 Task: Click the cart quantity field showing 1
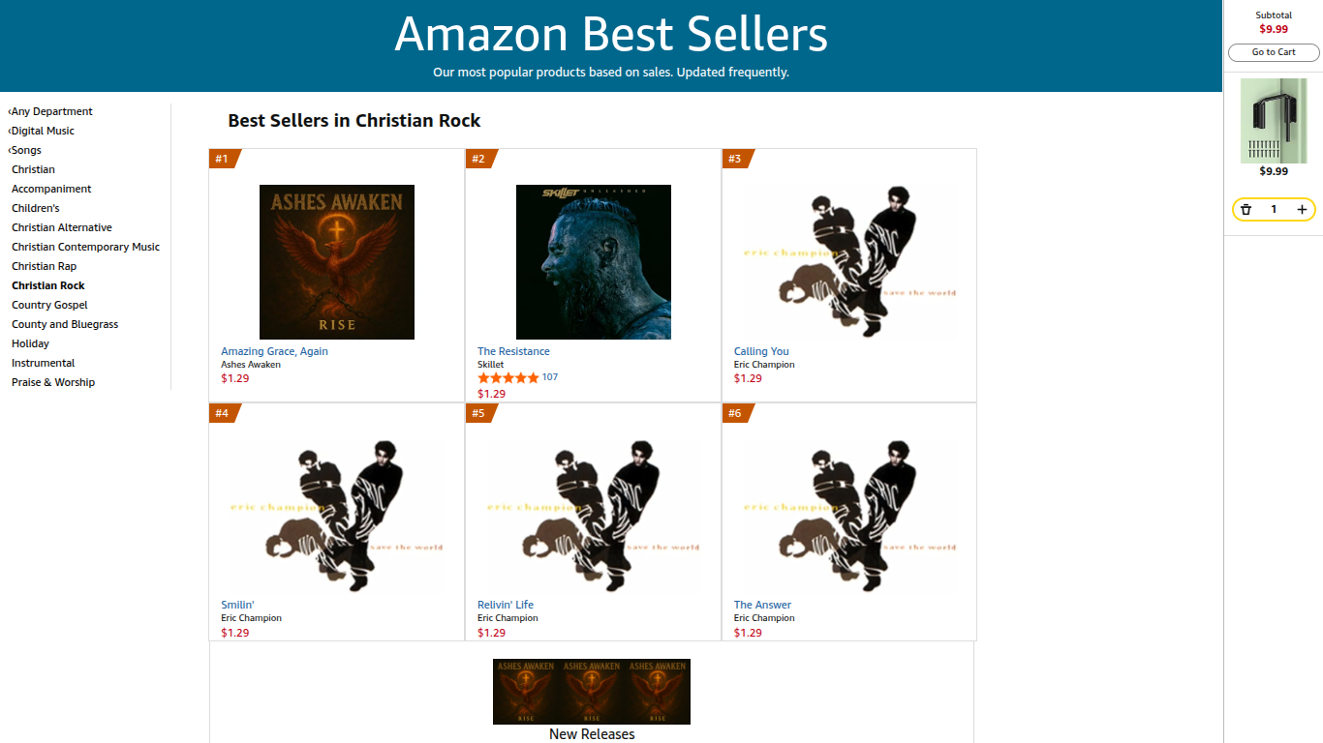coord(1274,209)
